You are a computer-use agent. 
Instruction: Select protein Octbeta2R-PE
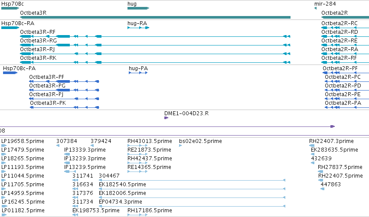[343, 94]
